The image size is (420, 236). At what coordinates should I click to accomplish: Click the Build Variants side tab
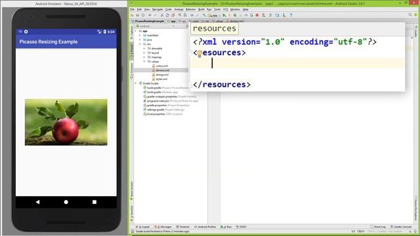131,191
